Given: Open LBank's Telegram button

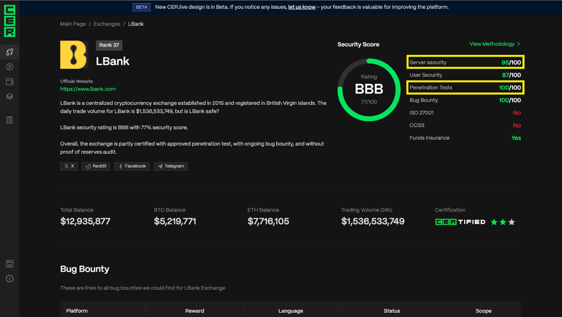Looking at the screenshot, I should coord(171,166).
